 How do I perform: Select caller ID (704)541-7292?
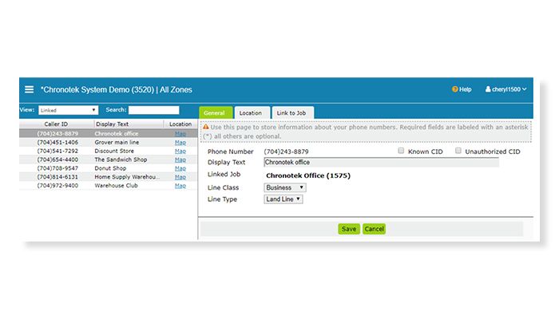pos(57,151)
